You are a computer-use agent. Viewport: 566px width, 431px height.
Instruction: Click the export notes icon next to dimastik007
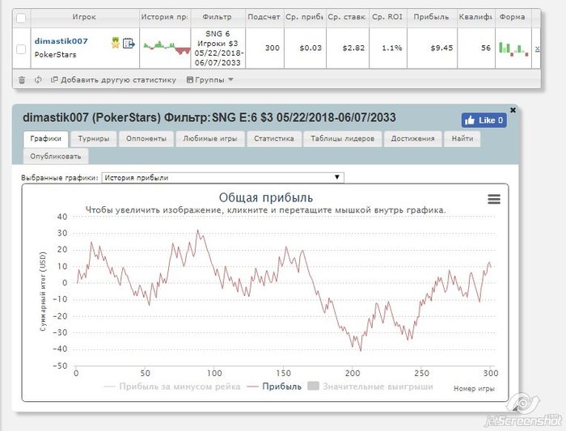129,44
